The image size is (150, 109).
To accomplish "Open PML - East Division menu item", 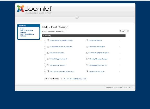I will tap(27, 31).
